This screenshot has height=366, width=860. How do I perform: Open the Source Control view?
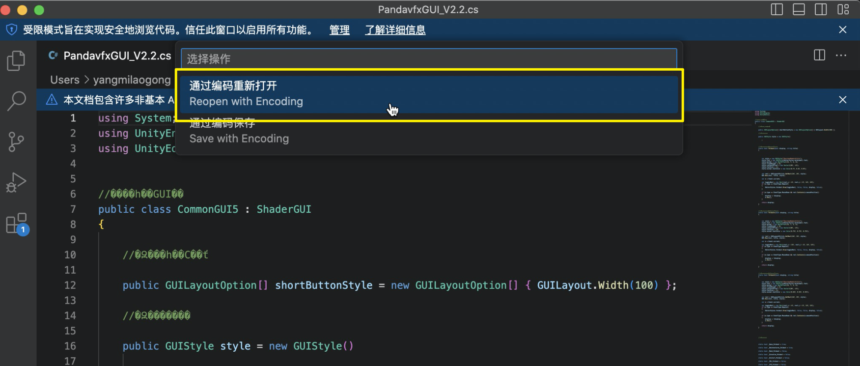coord(16,142)
